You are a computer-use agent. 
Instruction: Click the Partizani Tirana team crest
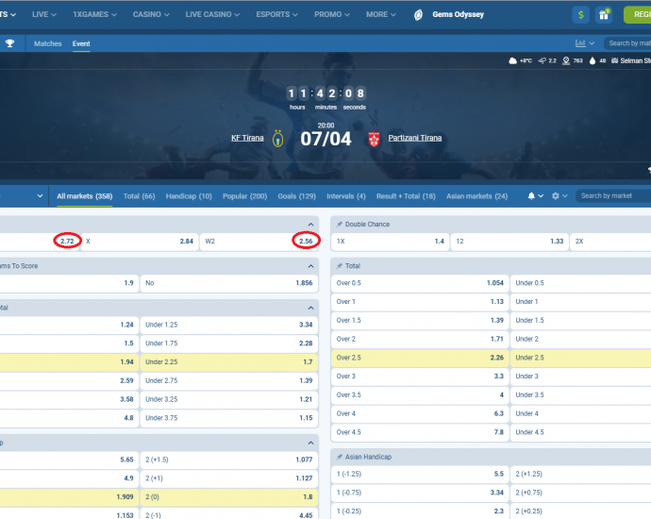click(x=374, y=139)
